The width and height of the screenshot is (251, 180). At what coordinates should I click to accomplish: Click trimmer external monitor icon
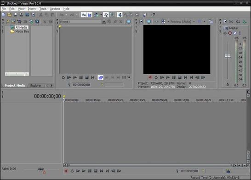[x=129, y=22]
